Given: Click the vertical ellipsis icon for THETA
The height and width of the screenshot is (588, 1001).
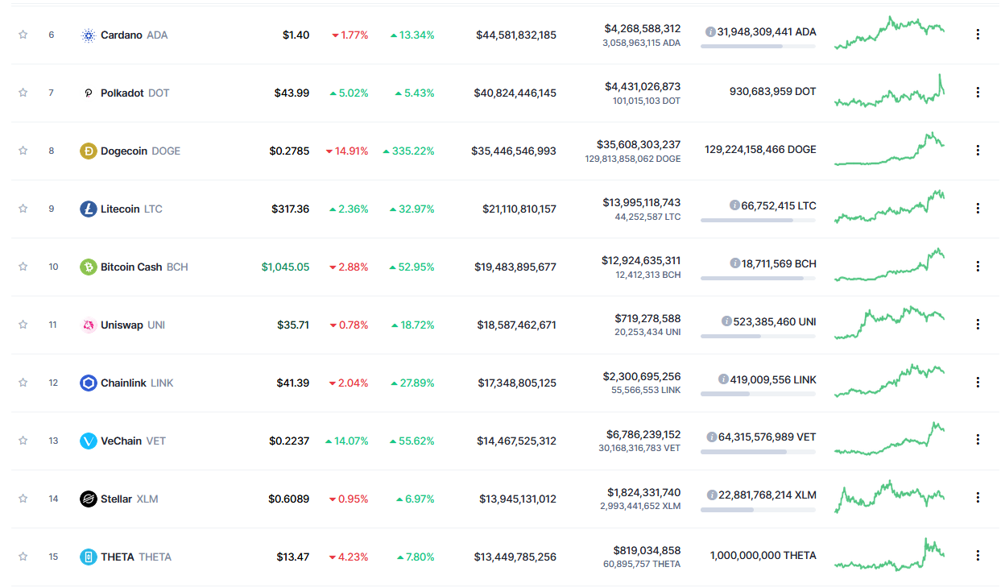Looking at the screenshot, I should [x=978, y=557].
